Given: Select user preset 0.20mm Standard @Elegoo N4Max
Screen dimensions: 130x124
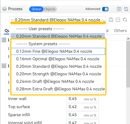Looking at the screenshot, I should point(58,36).
